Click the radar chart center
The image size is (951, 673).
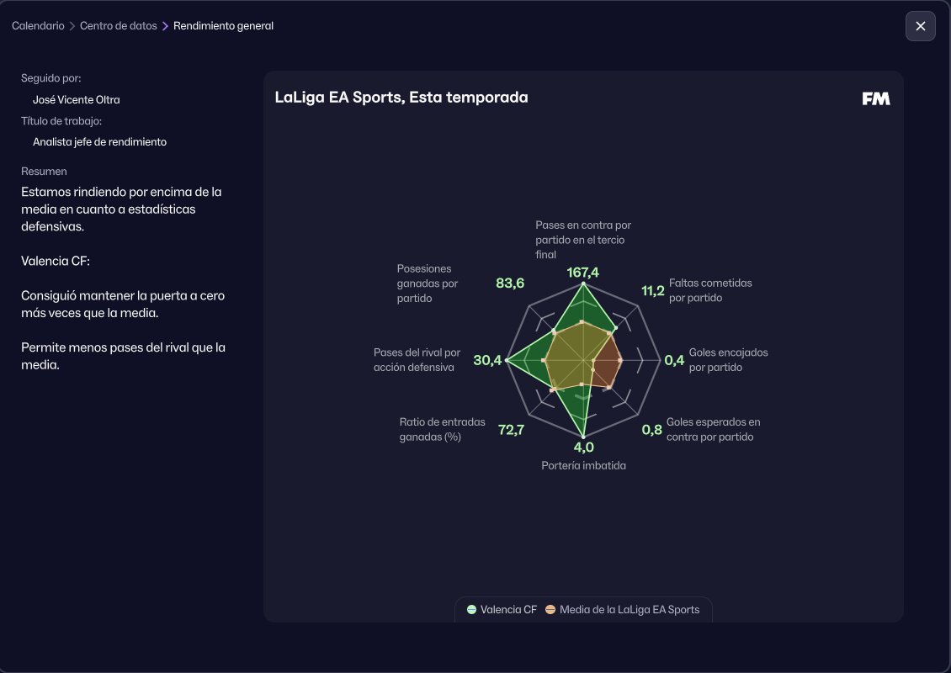(x=583, y=360)
